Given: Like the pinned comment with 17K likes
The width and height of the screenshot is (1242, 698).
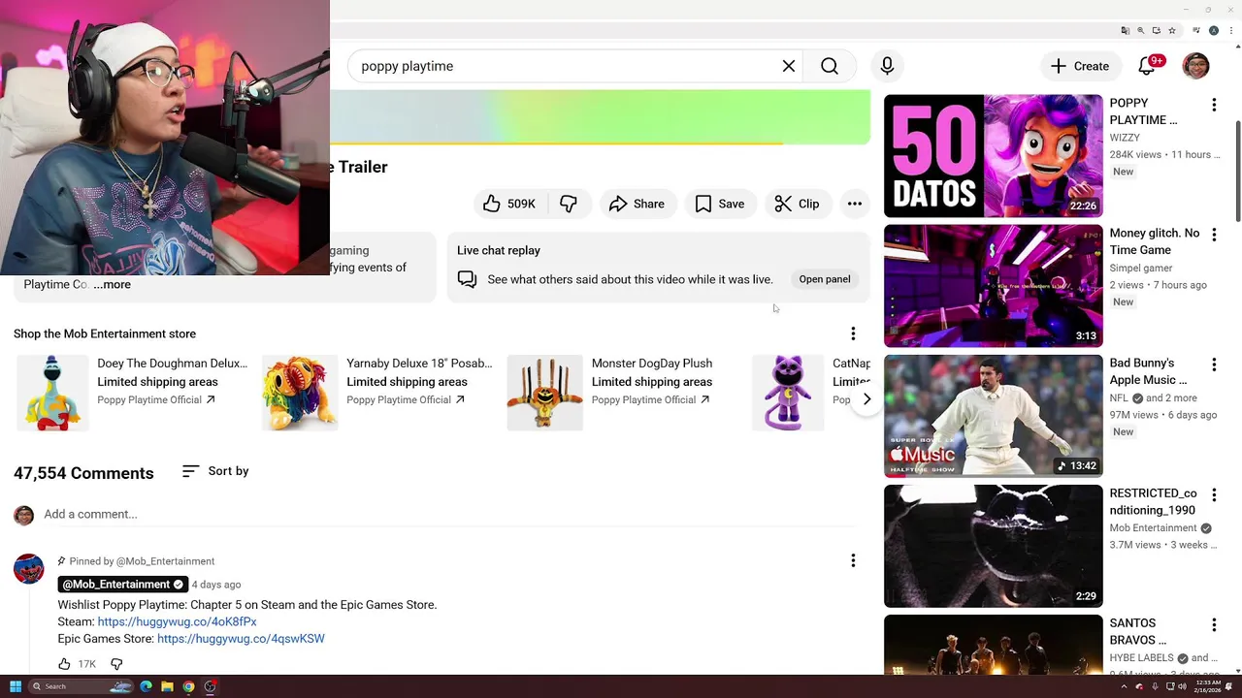Looking at the screenshot, I should point(64,664).
